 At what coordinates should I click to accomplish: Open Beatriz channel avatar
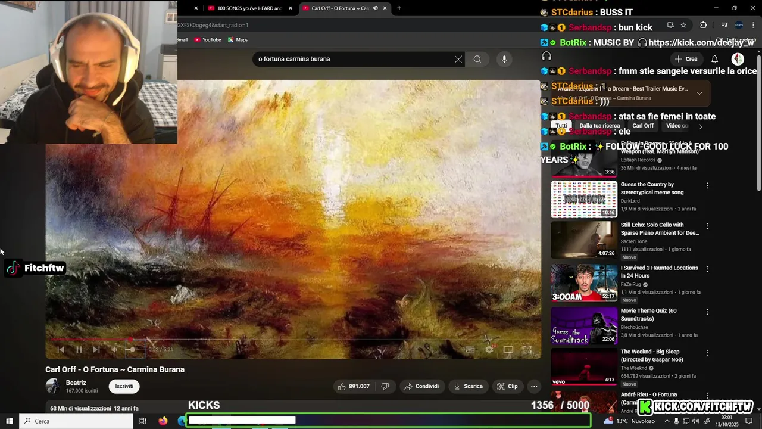(x=53, y=386)
